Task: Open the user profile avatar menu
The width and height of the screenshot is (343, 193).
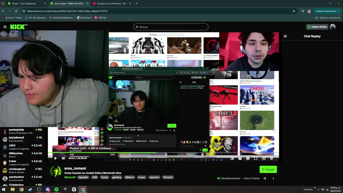Action: (333, 27)
